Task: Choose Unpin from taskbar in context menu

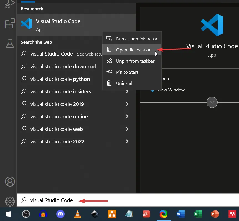Action: point(132,61)
